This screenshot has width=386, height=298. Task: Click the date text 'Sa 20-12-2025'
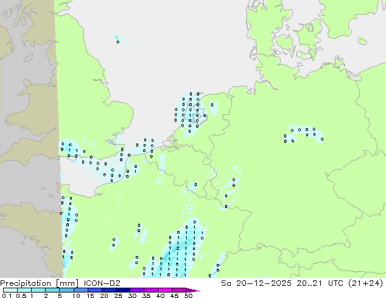coord(256,283)
